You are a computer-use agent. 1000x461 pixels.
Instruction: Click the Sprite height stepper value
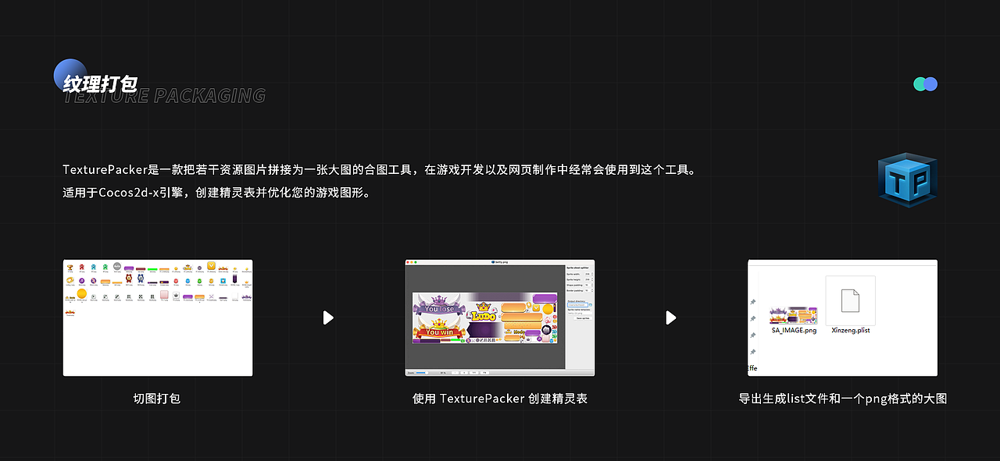[587, 279]
